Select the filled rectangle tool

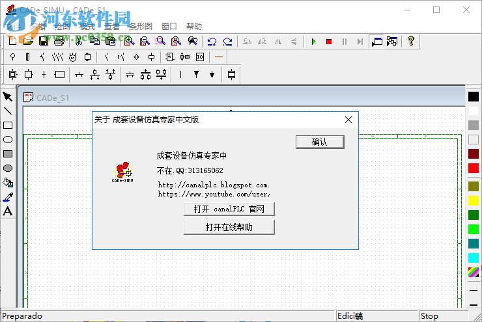pos(8,154)
